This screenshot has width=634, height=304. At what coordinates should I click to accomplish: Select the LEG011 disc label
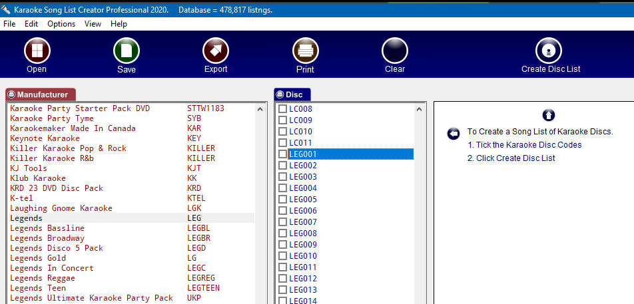coord(303,267)
